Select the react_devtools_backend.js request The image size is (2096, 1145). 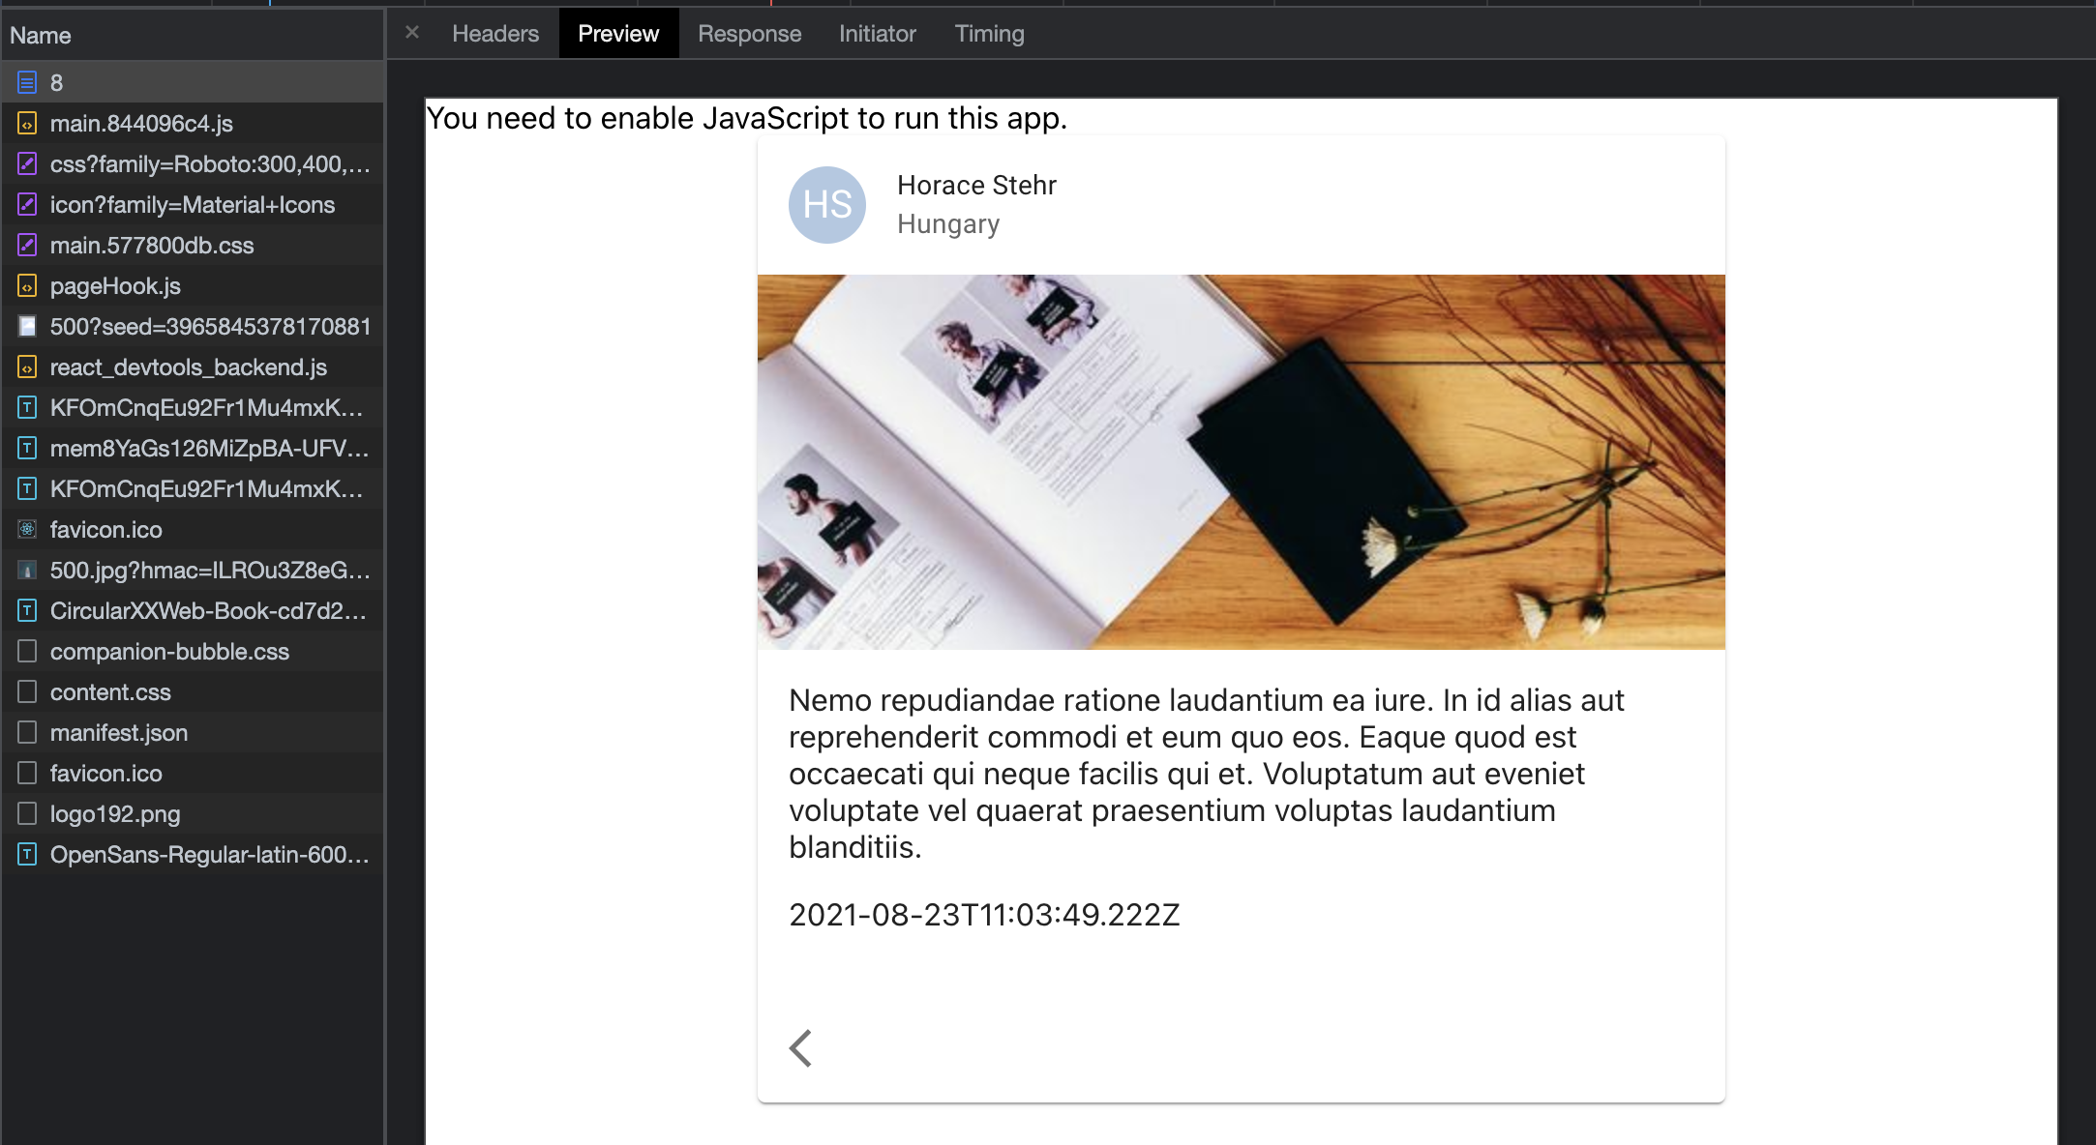pyautogui.click(x=189, y=367)
